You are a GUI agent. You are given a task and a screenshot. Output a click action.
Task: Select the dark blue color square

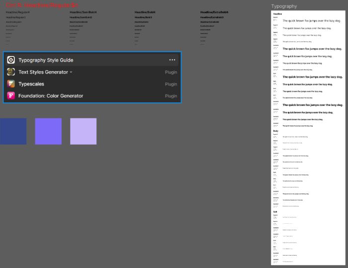[13, 131]
